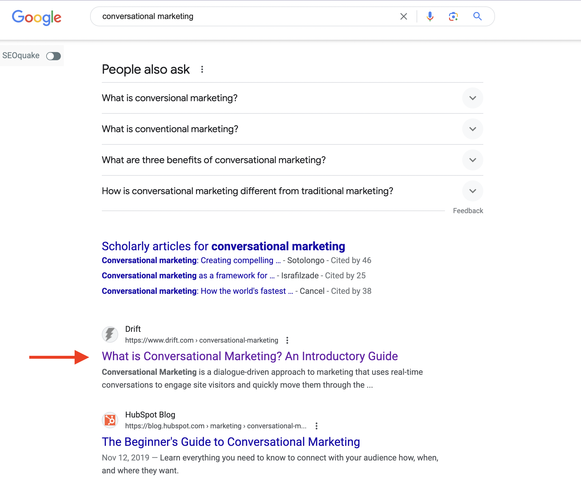Click the "People also ask" heading

(x=146, y=69)
